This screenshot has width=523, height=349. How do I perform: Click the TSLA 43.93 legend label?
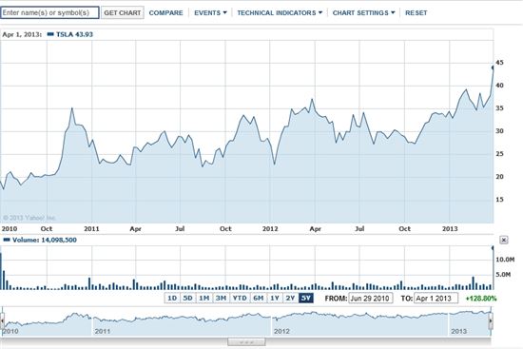pyautogui.click(x=70, y=34)
